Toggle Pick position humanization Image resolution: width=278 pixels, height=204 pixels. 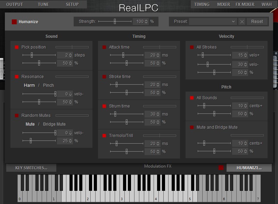point(17,47)
